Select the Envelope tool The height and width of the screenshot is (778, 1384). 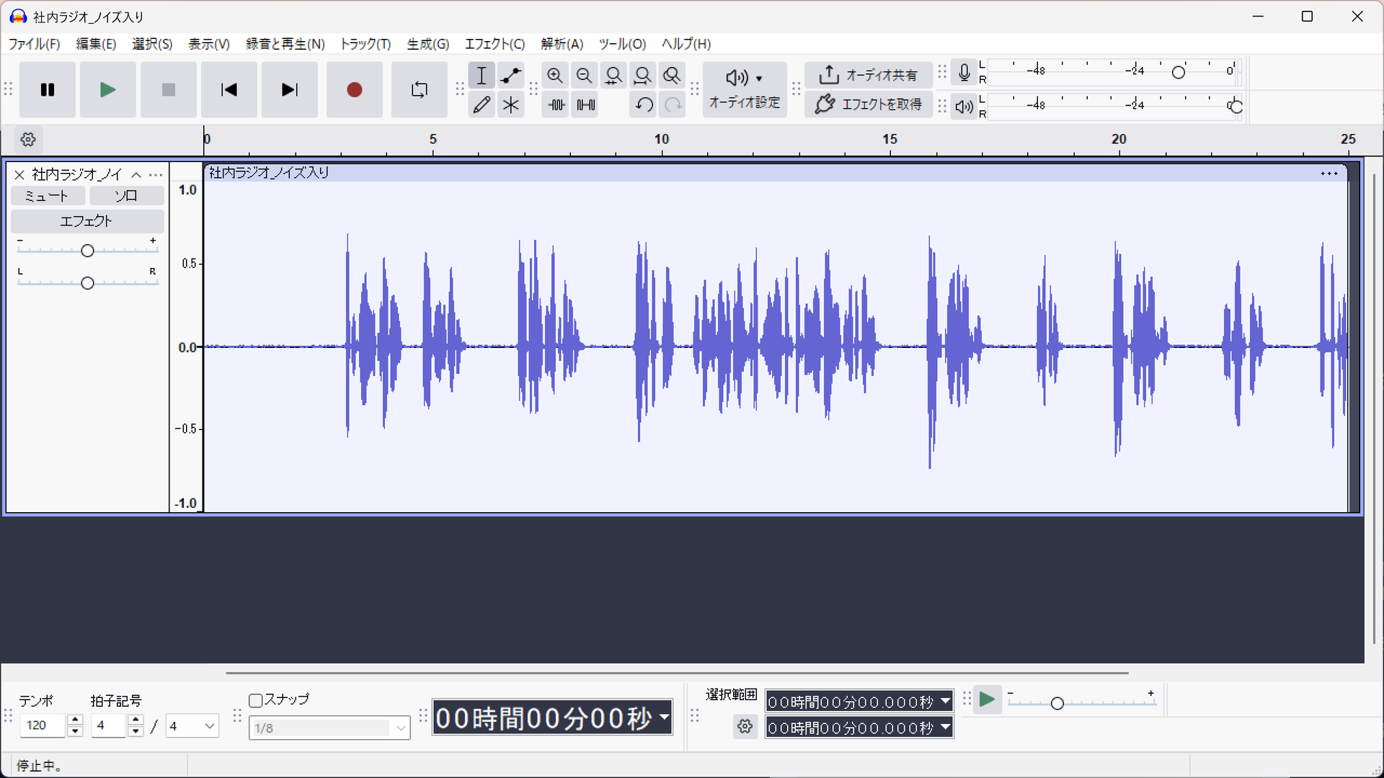click(511, 76)
